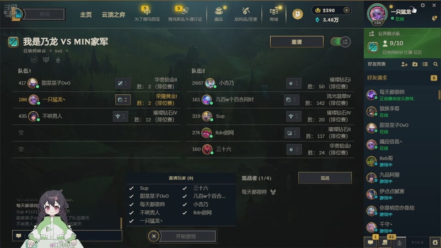Open position dropdown for 甜菜菜子OvO
Viewport: 441px width, 248px height.
click(x=122, y=83)
